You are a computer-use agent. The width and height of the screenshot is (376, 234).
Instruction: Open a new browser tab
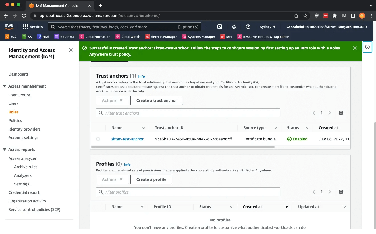point(100,6)
